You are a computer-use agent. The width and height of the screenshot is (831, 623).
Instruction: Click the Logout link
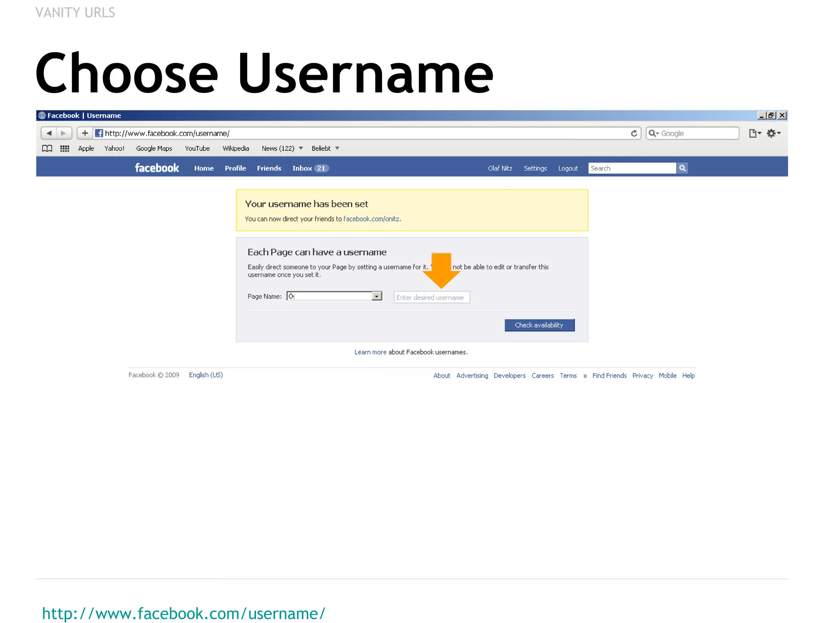click(x=568, y=168)
